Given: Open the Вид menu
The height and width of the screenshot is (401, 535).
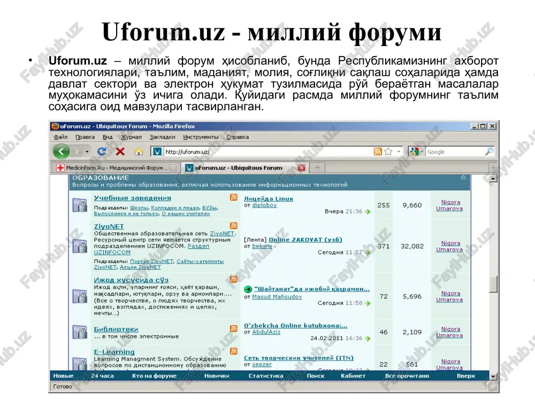Looking at the screenshot, I should pos(108,137).
